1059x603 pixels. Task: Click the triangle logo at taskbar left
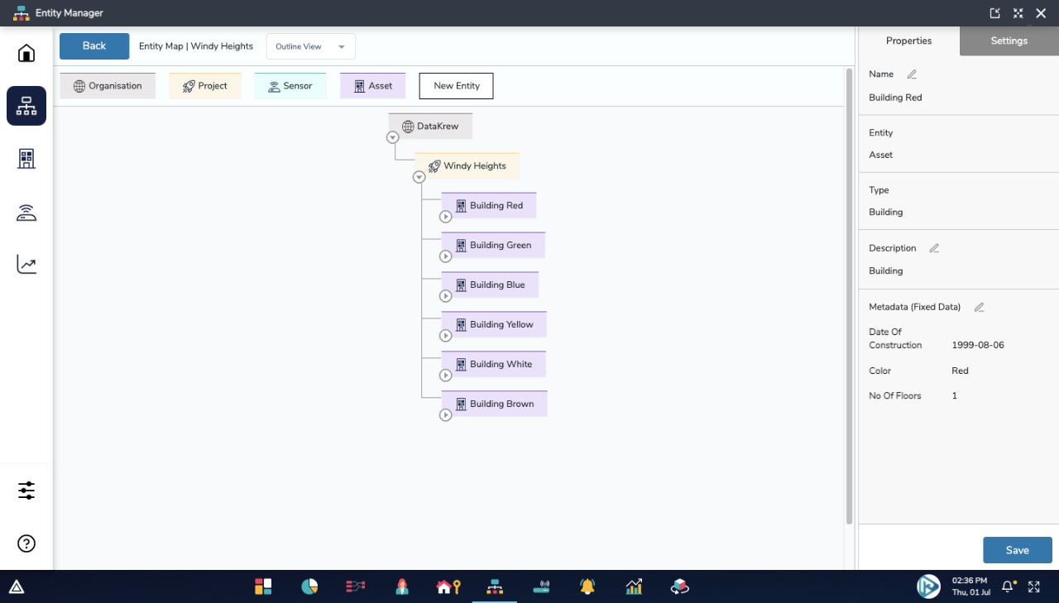pyautogui.click(x=17, y=587)
